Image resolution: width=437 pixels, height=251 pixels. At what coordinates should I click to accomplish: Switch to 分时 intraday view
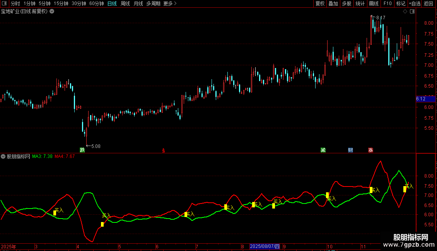pos(15,3)
